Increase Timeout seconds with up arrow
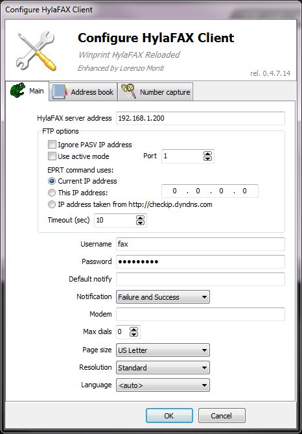This screenshot has height=434, width=302. click(x=140, y=218)
